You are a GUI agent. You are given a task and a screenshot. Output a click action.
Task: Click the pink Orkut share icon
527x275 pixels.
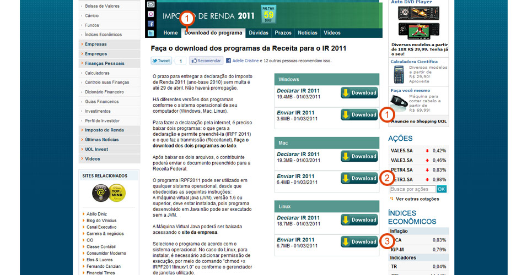click(150, 14)
